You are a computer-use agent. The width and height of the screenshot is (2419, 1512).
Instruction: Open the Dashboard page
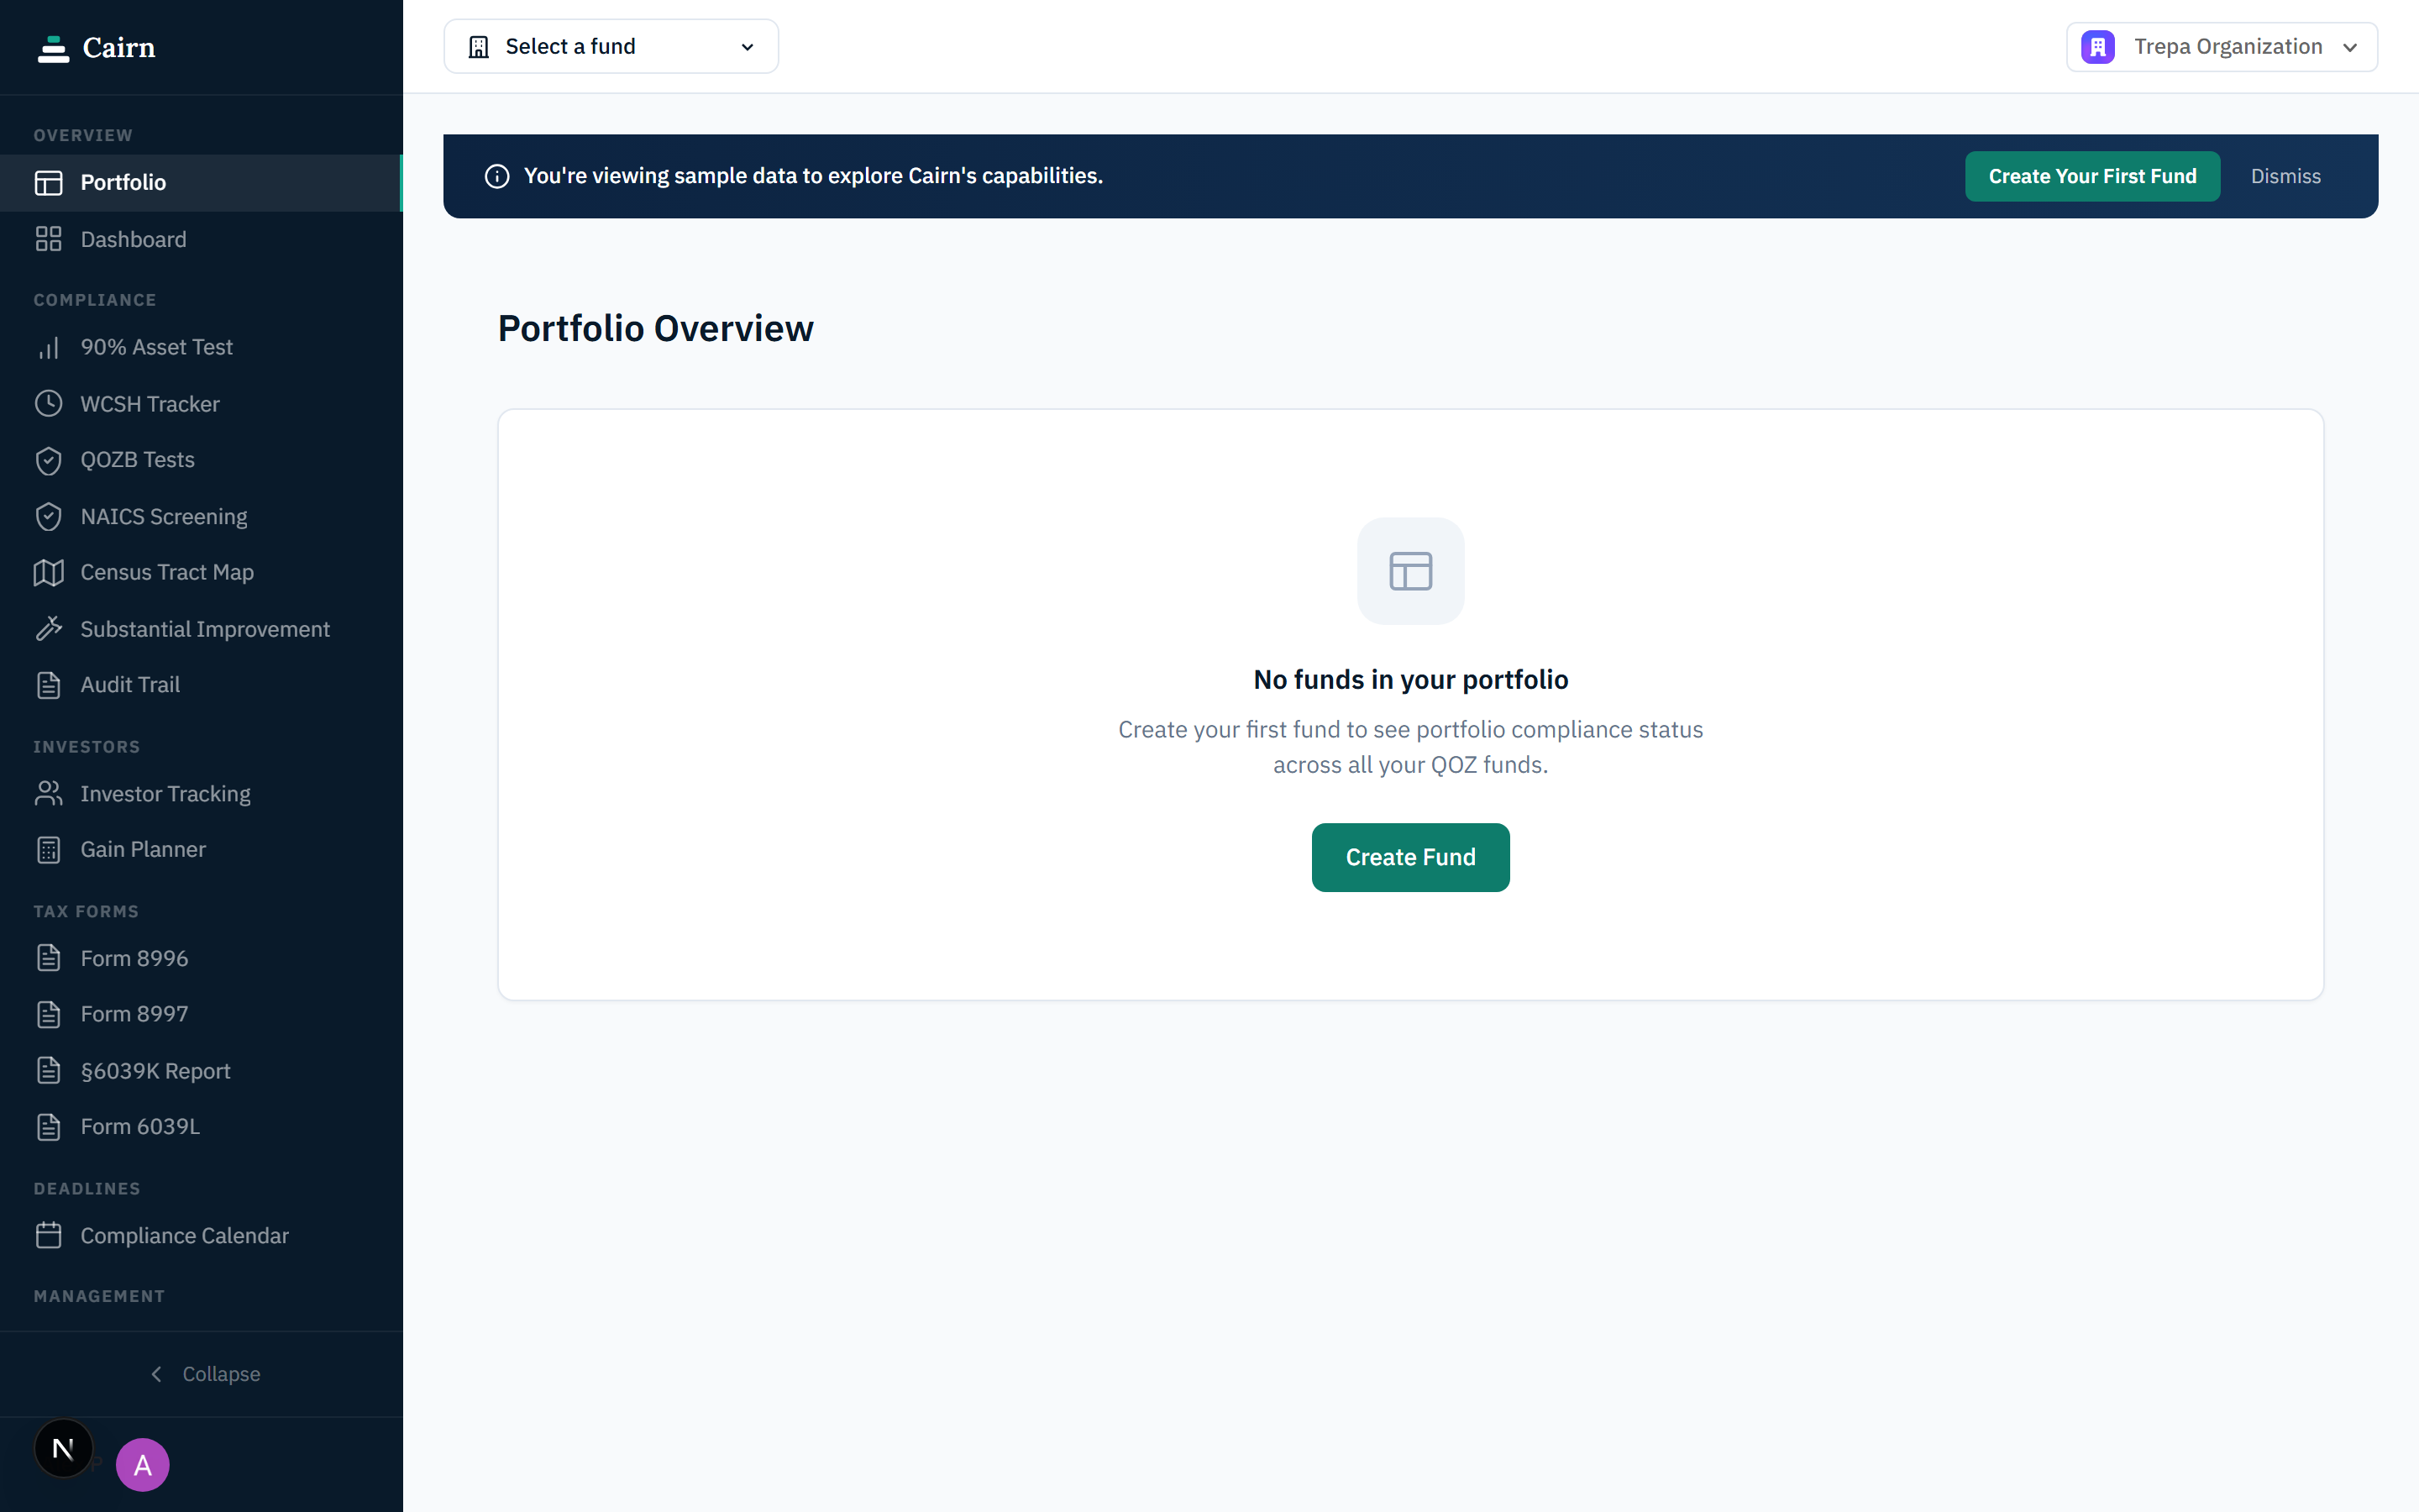[201, 239]
